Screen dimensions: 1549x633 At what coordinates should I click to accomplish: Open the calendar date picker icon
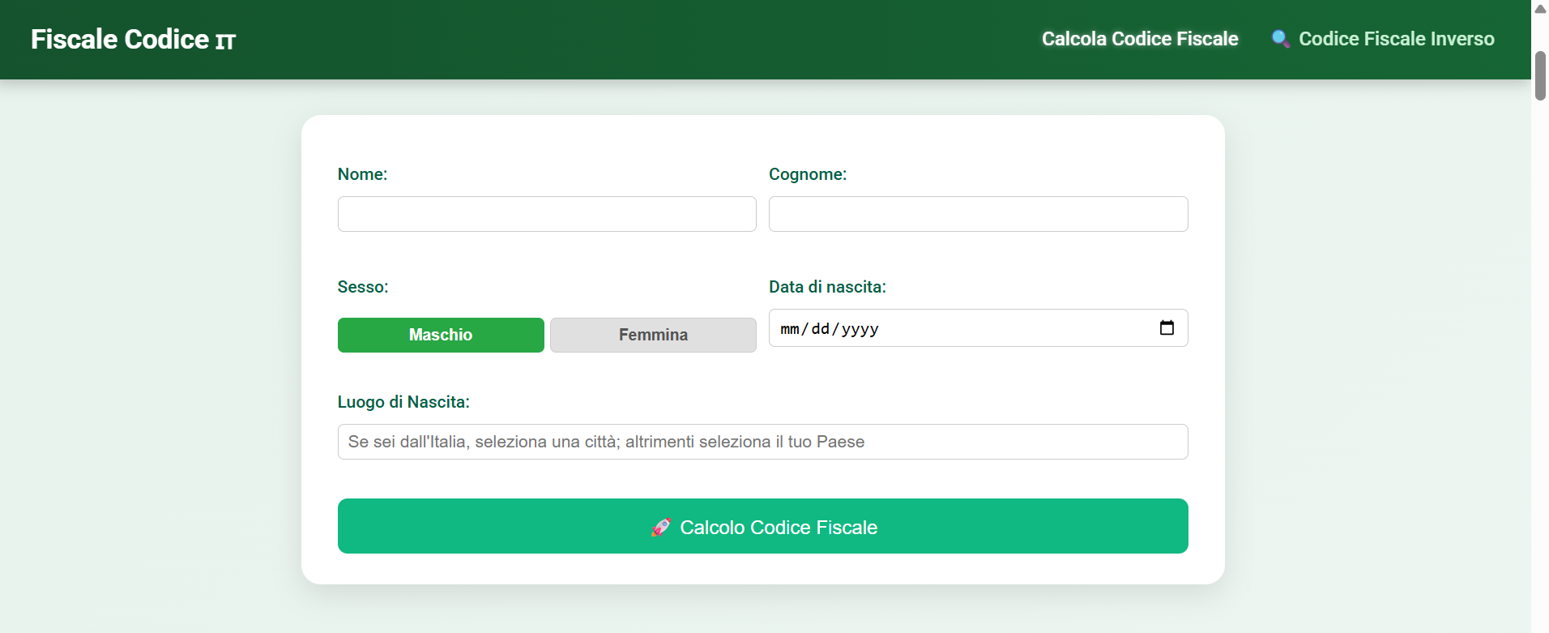click(x=1167, y=328)
